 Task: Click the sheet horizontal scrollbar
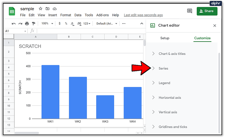tap(27, 133)
